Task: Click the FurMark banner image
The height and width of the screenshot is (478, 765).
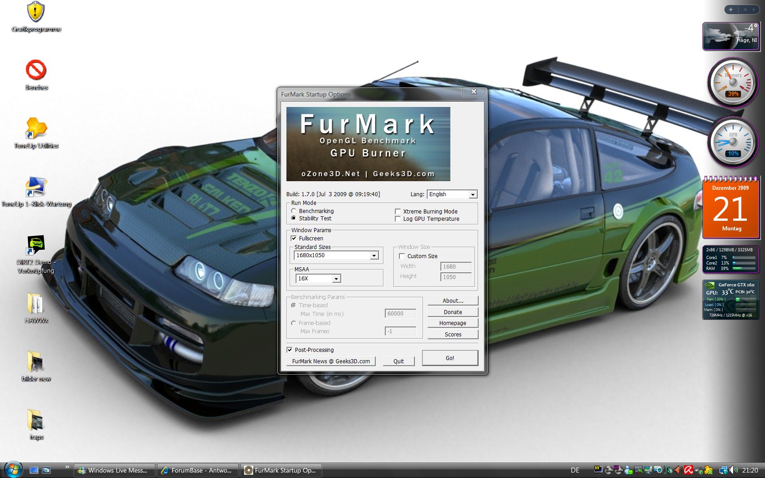Action: [368, 144]
